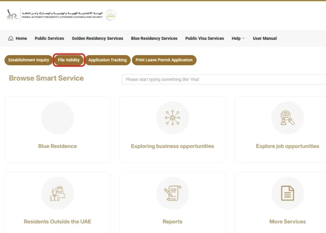
Task: Click the Browse Smart Service heading
Action: pyautogui.click(x=46, y=78)
